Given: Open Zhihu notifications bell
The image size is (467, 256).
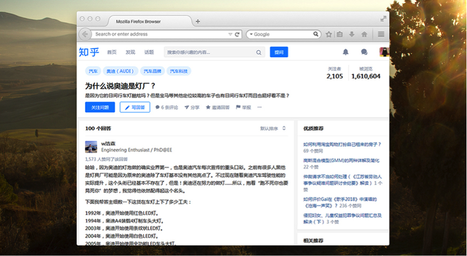Looking at the screenshot, I should (346, 52).
